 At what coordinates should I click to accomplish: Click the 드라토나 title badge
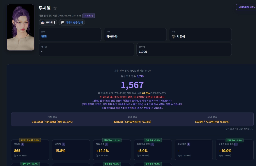pyautogui.click(x=48, y=22)
